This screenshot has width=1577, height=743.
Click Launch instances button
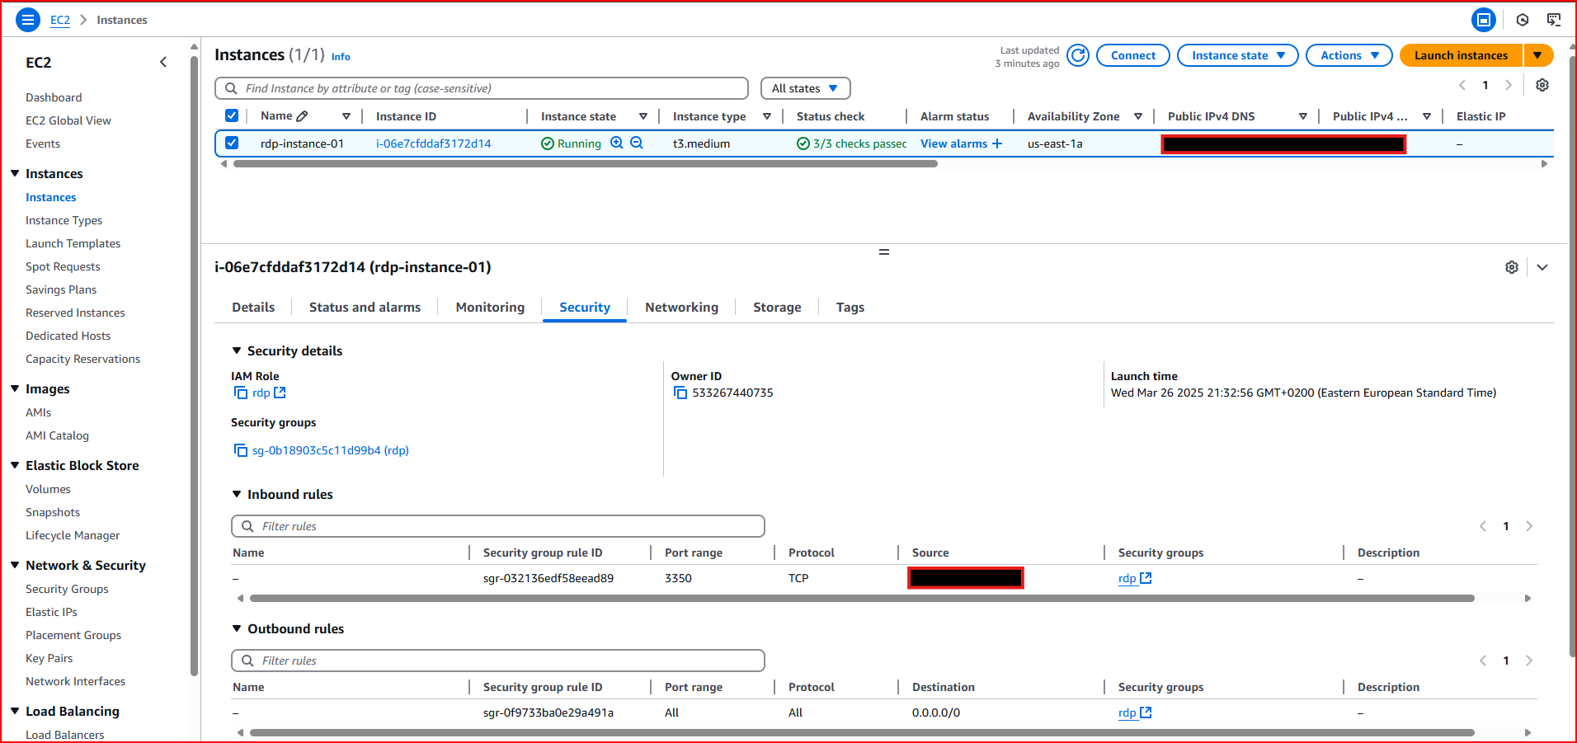coord(1461,55)
